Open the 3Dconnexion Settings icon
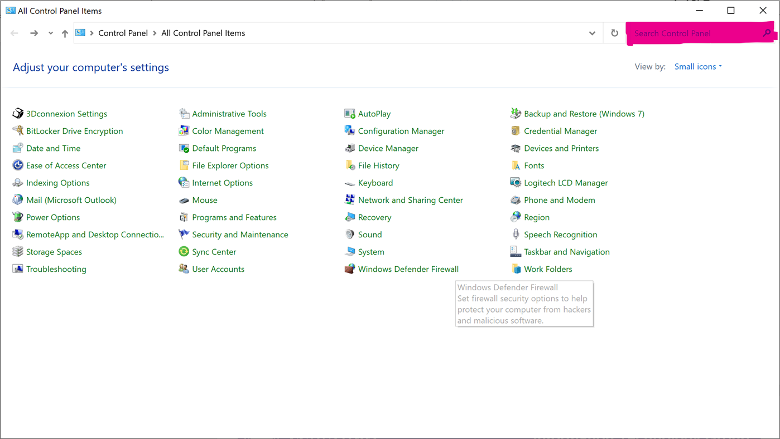The width and height of the screenshot is (780, 439). pos(18,114)
